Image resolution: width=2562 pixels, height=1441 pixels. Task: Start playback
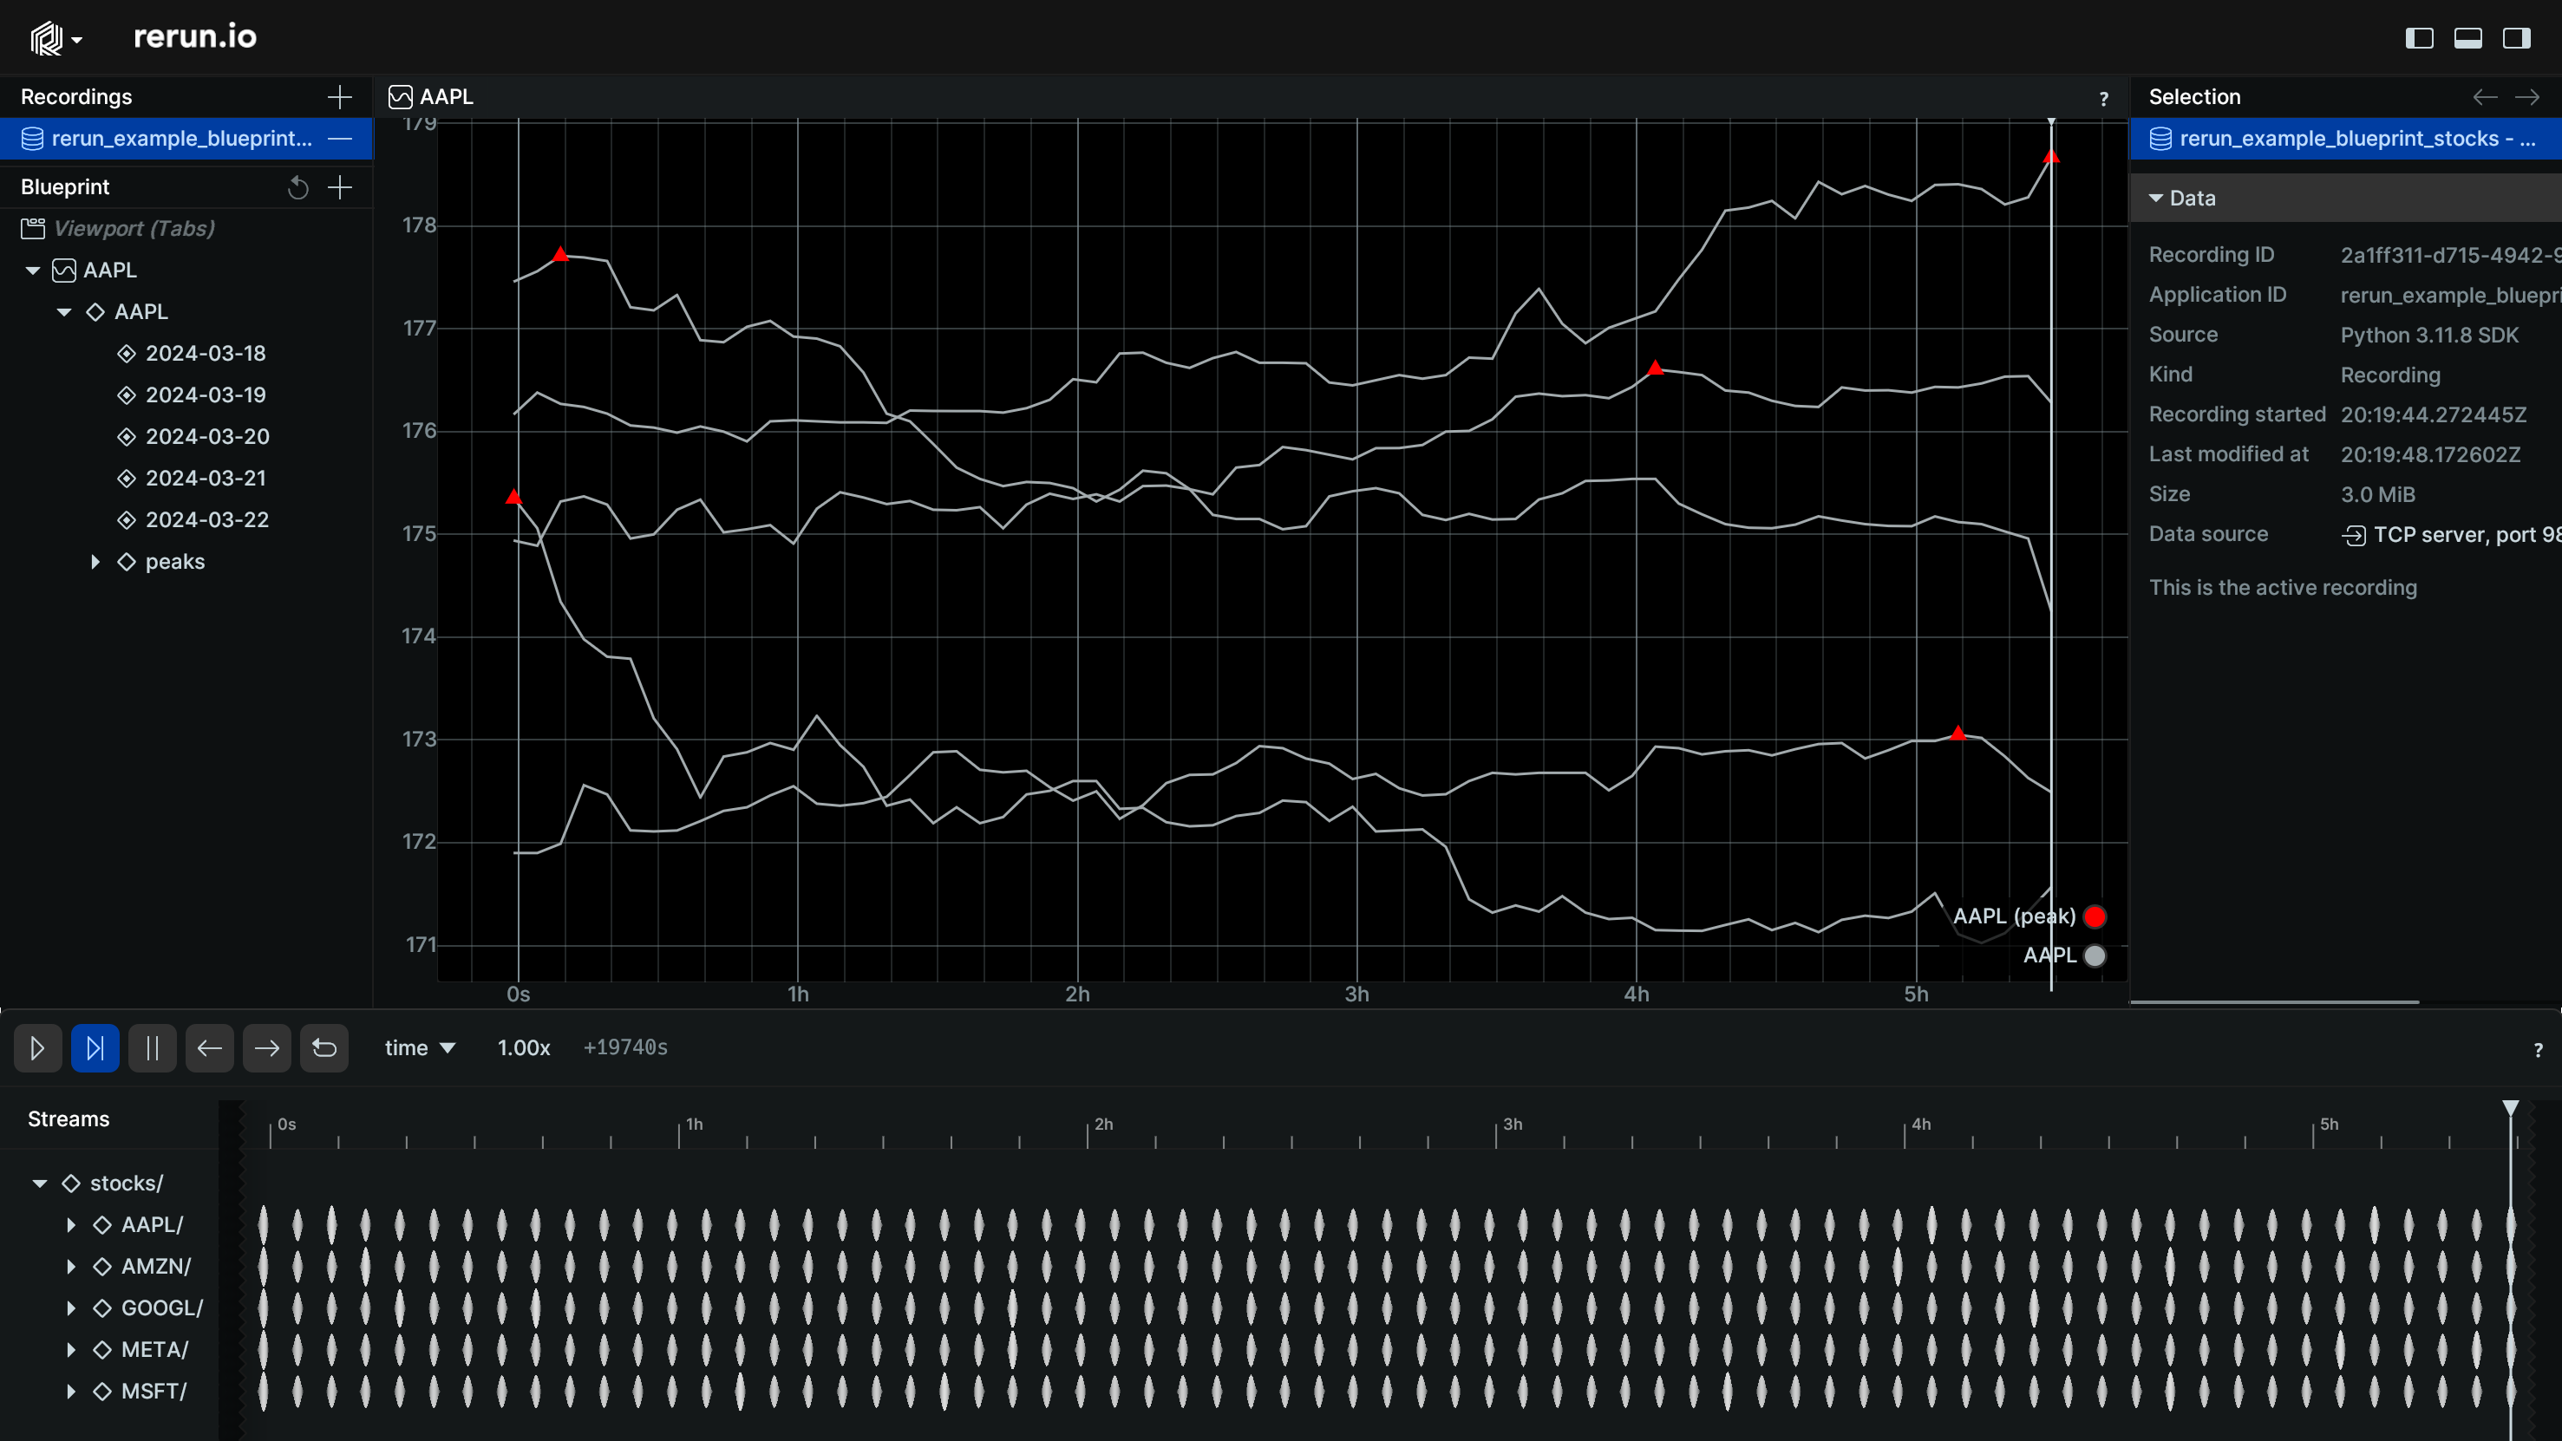tap(38, 1048)
